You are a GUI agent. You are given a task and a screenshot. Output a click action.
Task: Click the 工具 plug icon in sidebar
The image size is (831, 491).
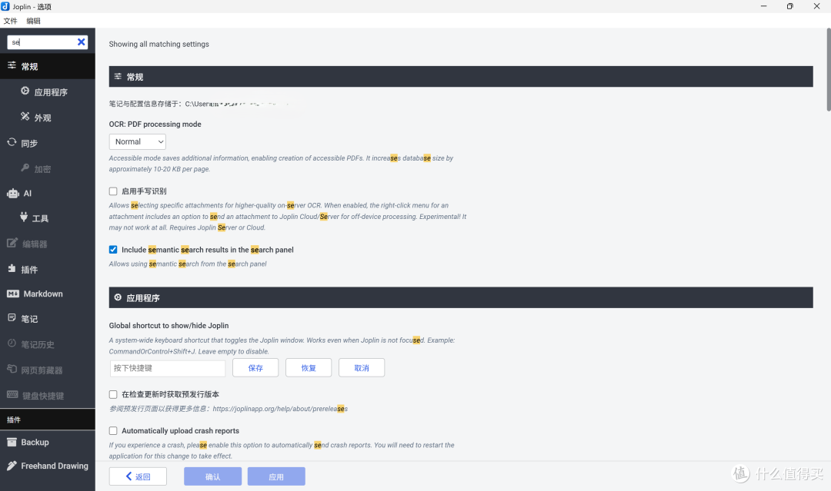(x=24, y=217)
